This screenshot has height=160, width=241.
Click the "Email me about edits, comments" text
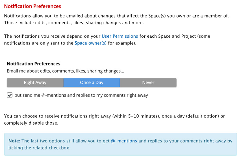point(65,71)
